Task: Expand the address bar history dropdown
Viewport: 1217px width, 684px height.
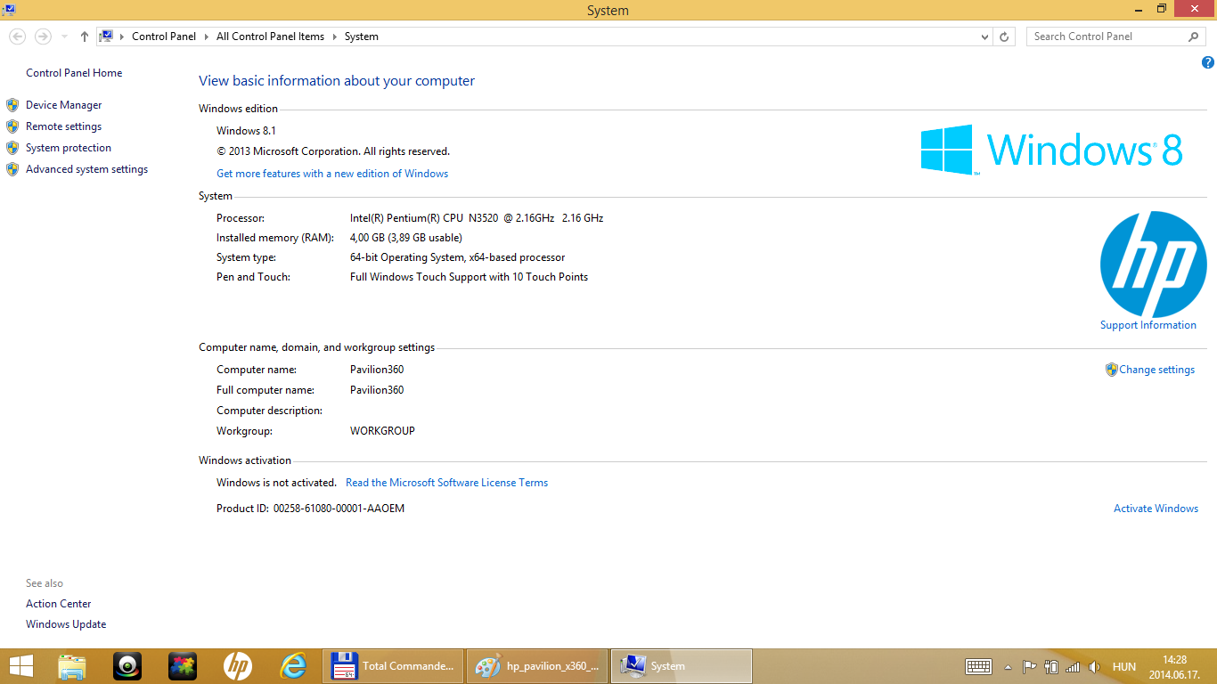Action: (x=984, y=37)
